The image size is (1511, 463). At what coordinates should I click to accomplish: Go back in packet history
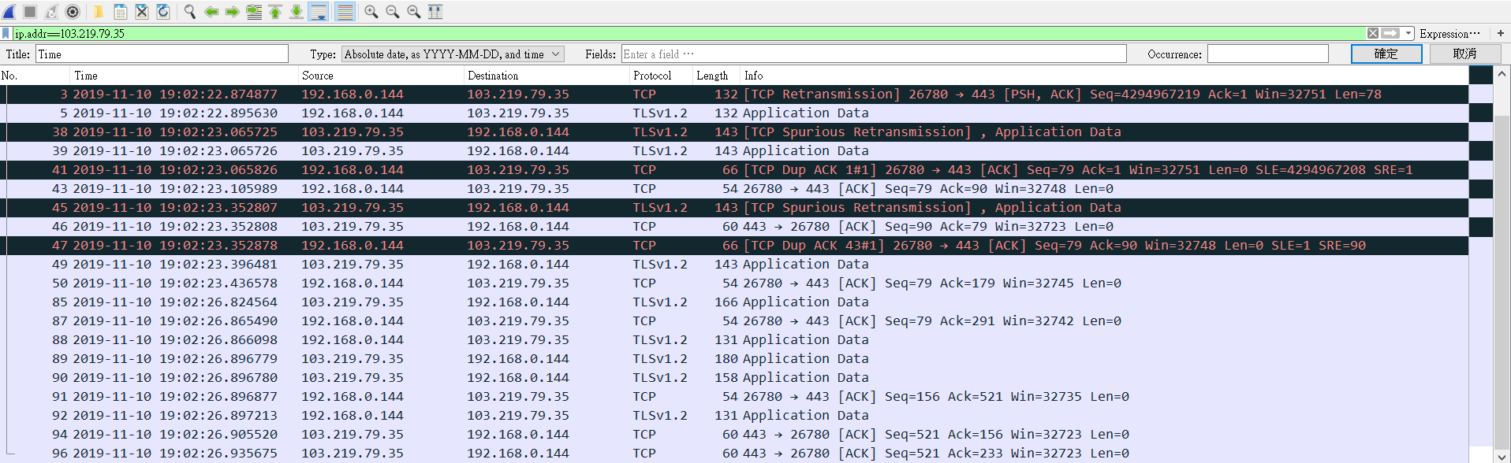(x=211, y=12)
